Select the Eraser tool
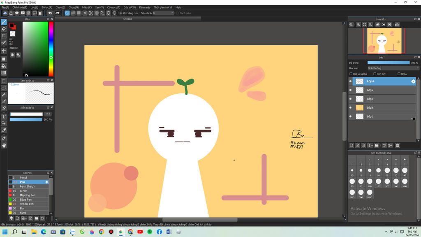This screenshot has width=421, height=237. click(4, 29)
